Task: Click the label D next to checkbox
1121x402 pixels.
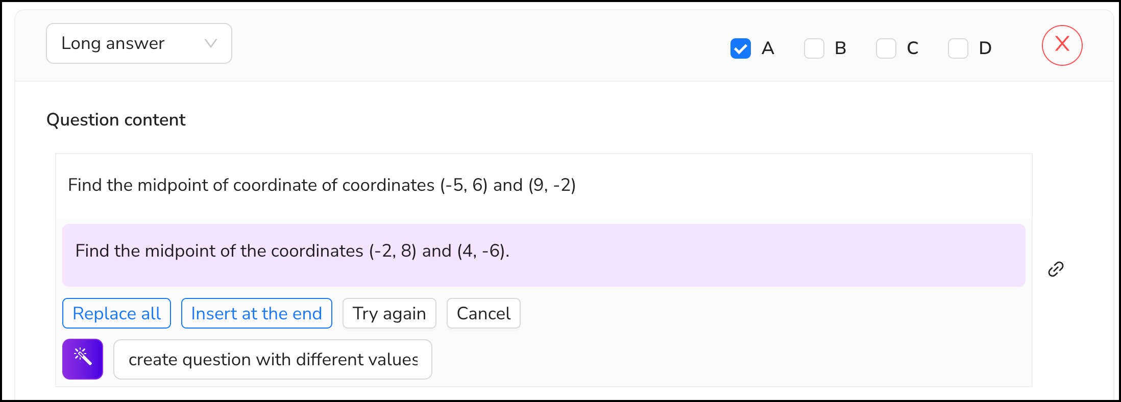Action: 985,48
